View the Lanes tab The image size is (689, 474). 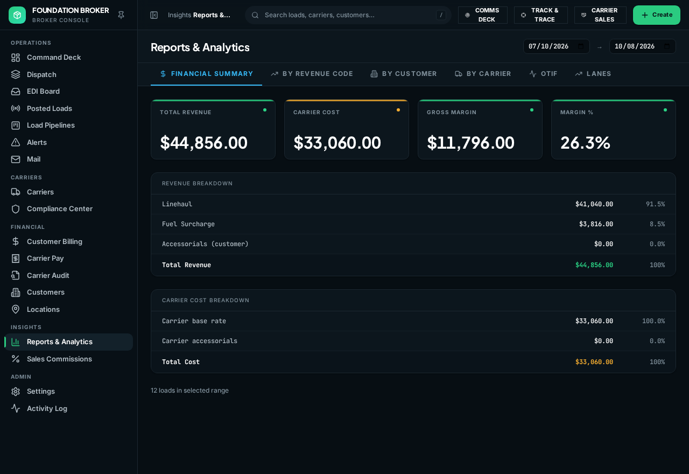coord(593,74)
